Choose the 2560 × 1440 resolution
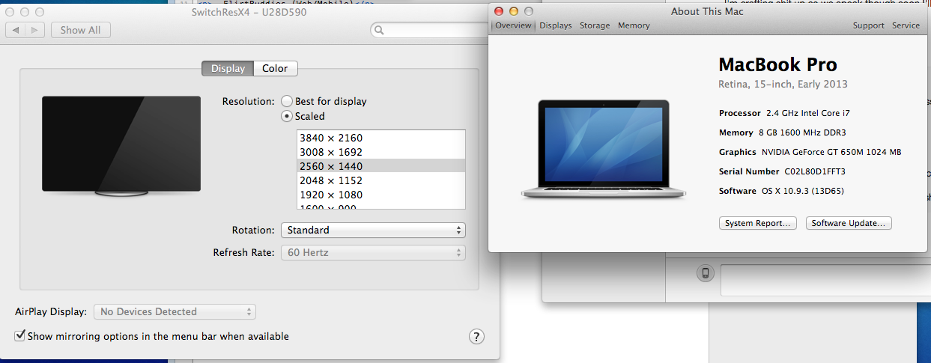Viewport: 931px width, 363px height. [381, 166]
